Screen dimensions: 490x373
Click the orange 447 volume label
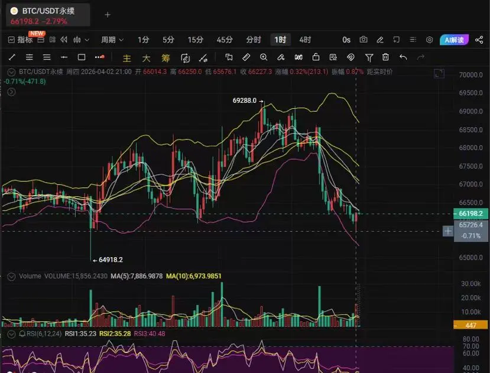coord(470,325)
